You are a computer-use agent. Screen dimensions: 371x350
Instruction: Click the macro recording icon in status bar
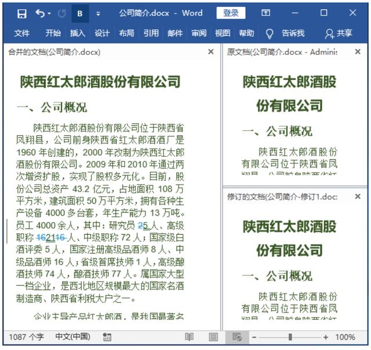coord(107,337)
